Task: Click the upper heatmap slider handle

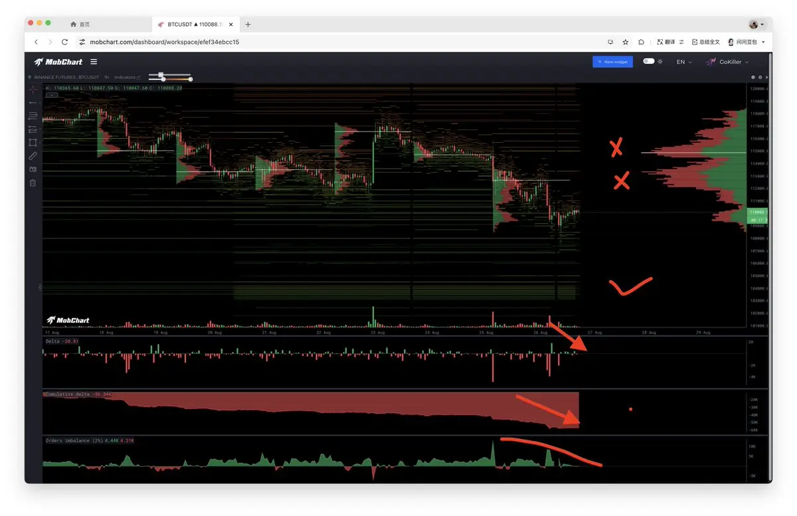Action: point(161,74)
